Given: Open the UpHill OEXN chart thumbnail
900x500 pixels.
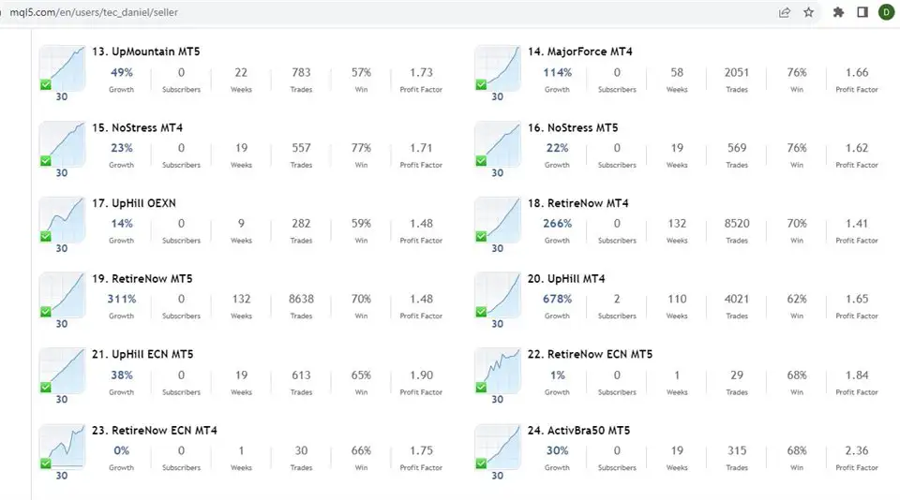Looking at the screenshot, I should (x=62, y=219).
